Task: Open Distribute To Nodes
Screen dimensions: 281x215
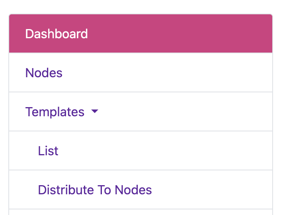Action: click(x=95, y=190)
